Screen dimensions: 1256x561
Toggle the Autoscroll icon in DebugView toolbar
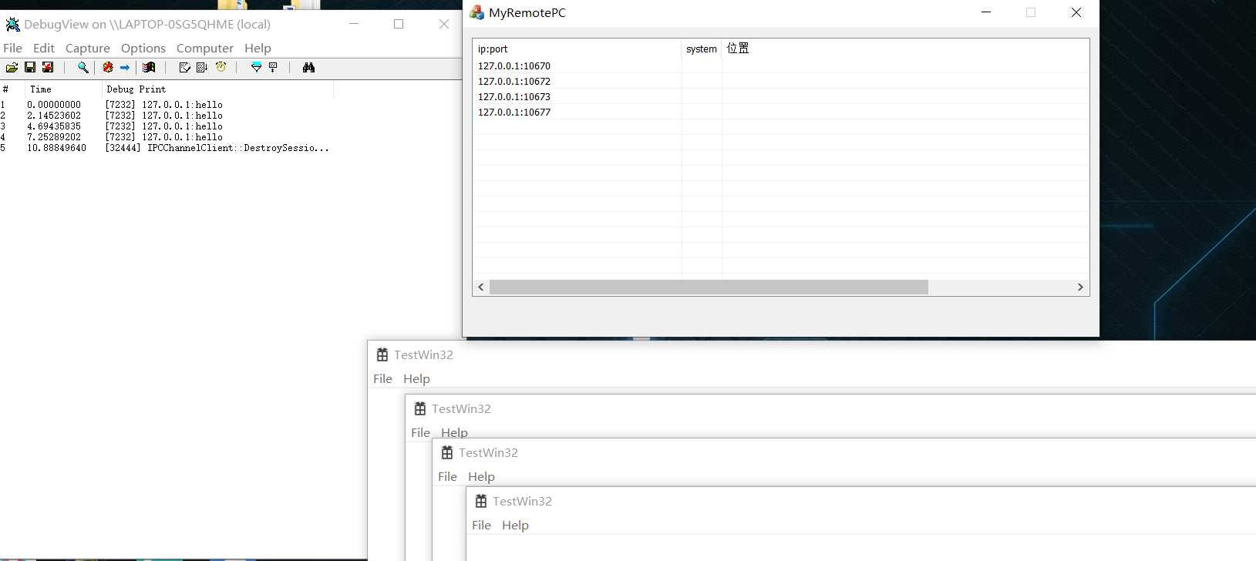pyautogui.click(x=202, y=68)
